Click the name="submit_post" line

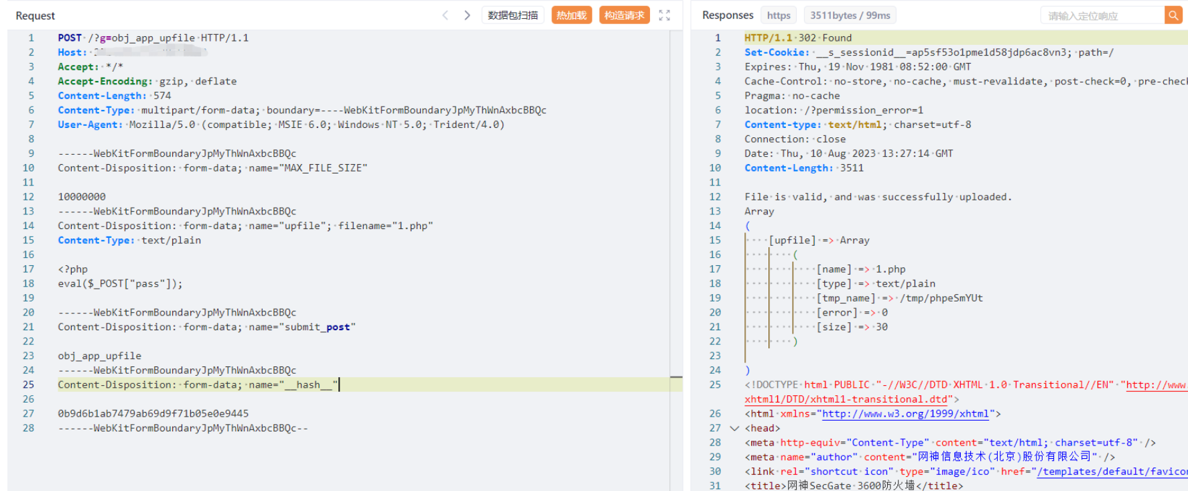point(206,327)
